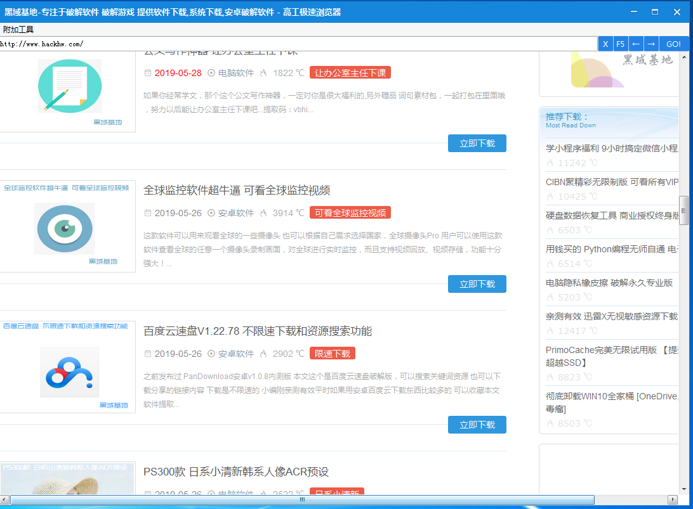The width and height of the screenshot is (693, 509).
Task: Close the 高工极速浏览器 window
Action: [676, 12]
